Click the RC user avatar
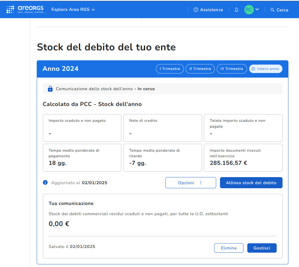 coord(249,10)
